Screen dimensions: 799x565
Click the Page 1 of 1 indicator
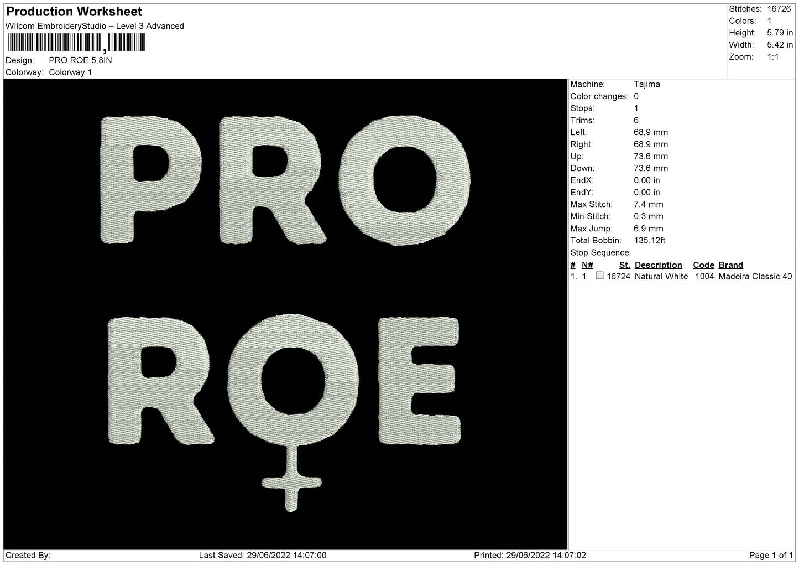pyautogui.click(x=771, y=556)
